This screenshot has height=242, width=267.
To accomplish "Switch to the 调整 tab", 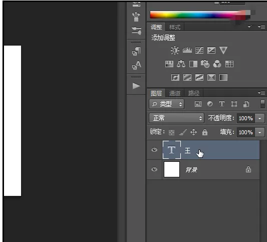I will (x=156, y=27).
